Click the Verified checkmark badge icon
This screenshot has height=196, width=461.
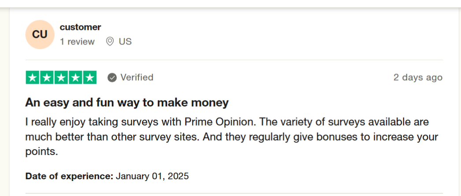[112, 78]
